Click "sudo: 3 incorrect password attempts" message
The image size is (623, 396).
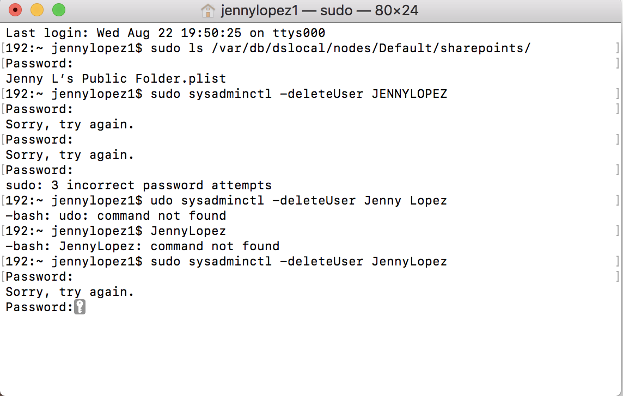(138, 185)
